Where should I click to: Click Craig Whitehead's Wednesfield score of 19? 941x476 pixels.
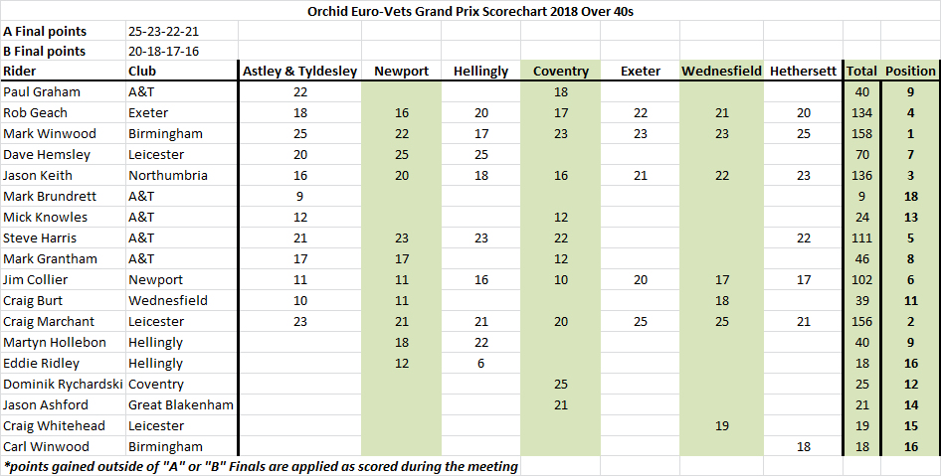(721, 426)
